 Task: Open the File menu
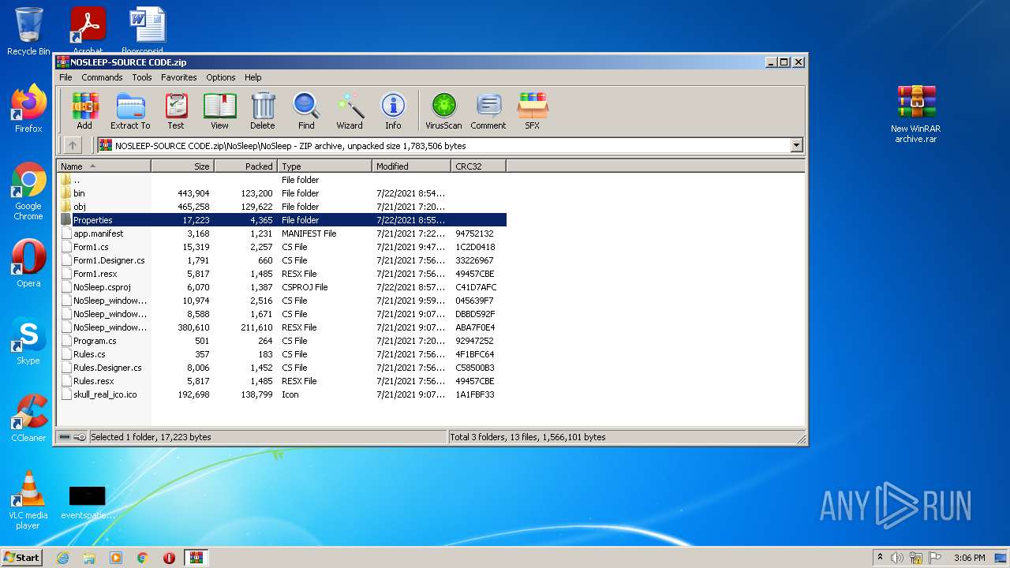pos(65,77)
